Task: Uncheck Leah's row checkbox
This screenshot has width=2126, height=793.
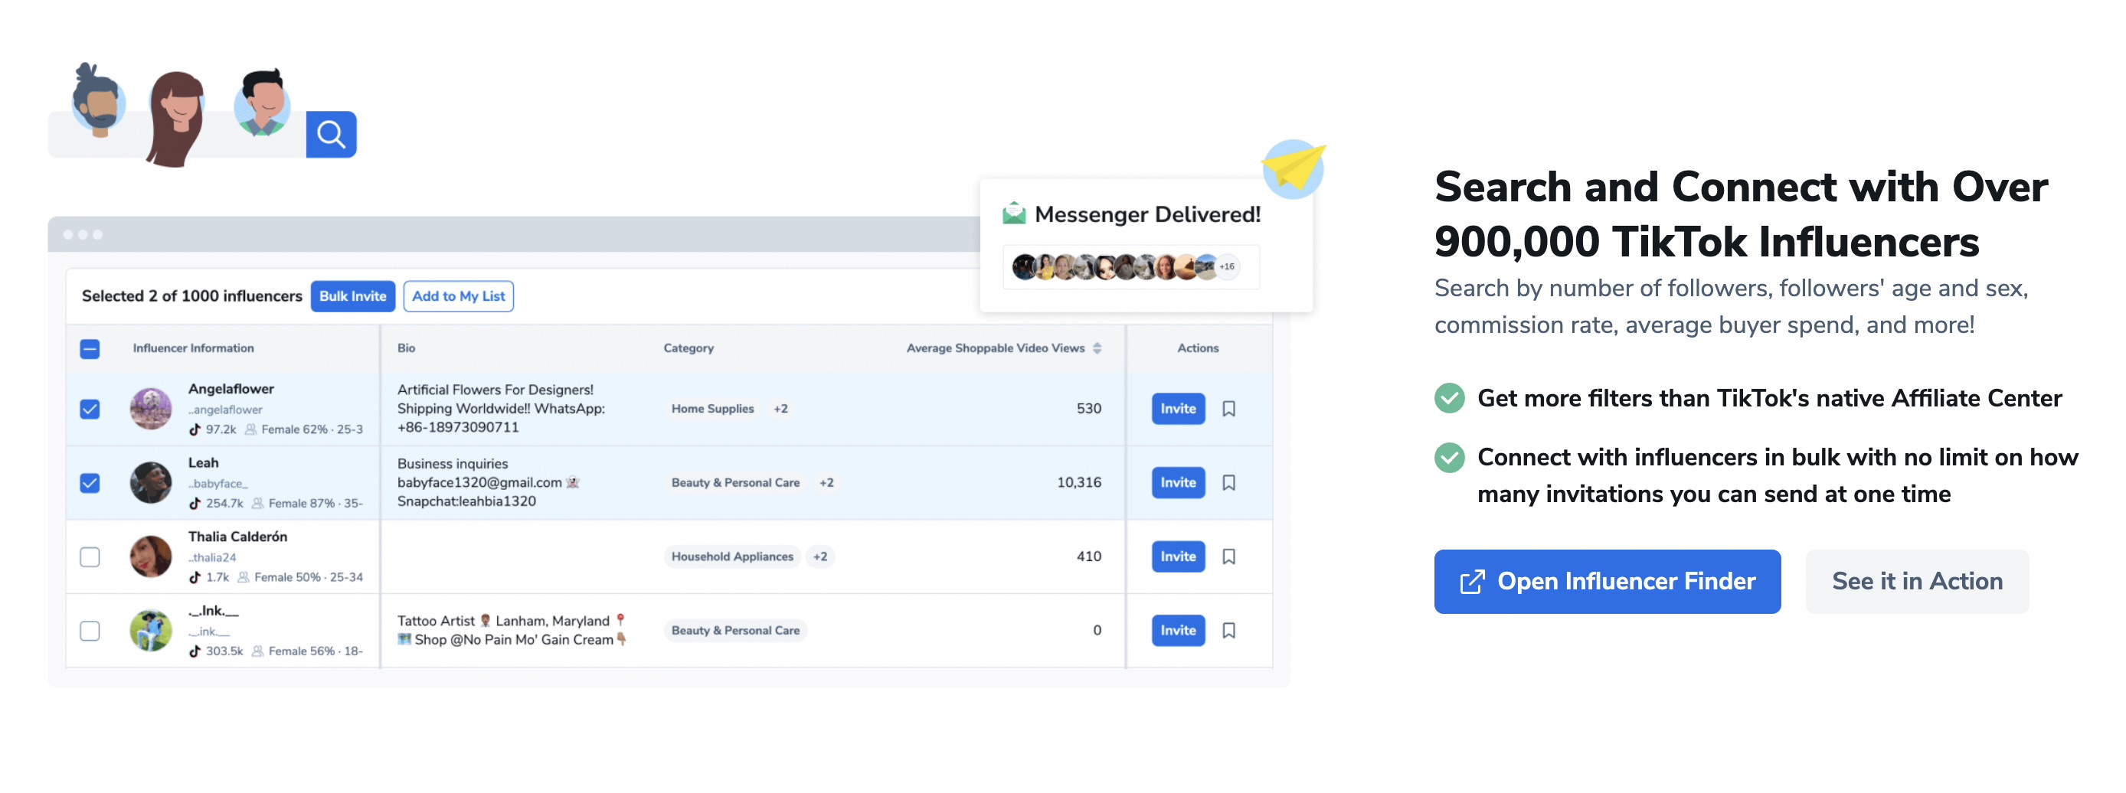Action: tap(90, 483)
